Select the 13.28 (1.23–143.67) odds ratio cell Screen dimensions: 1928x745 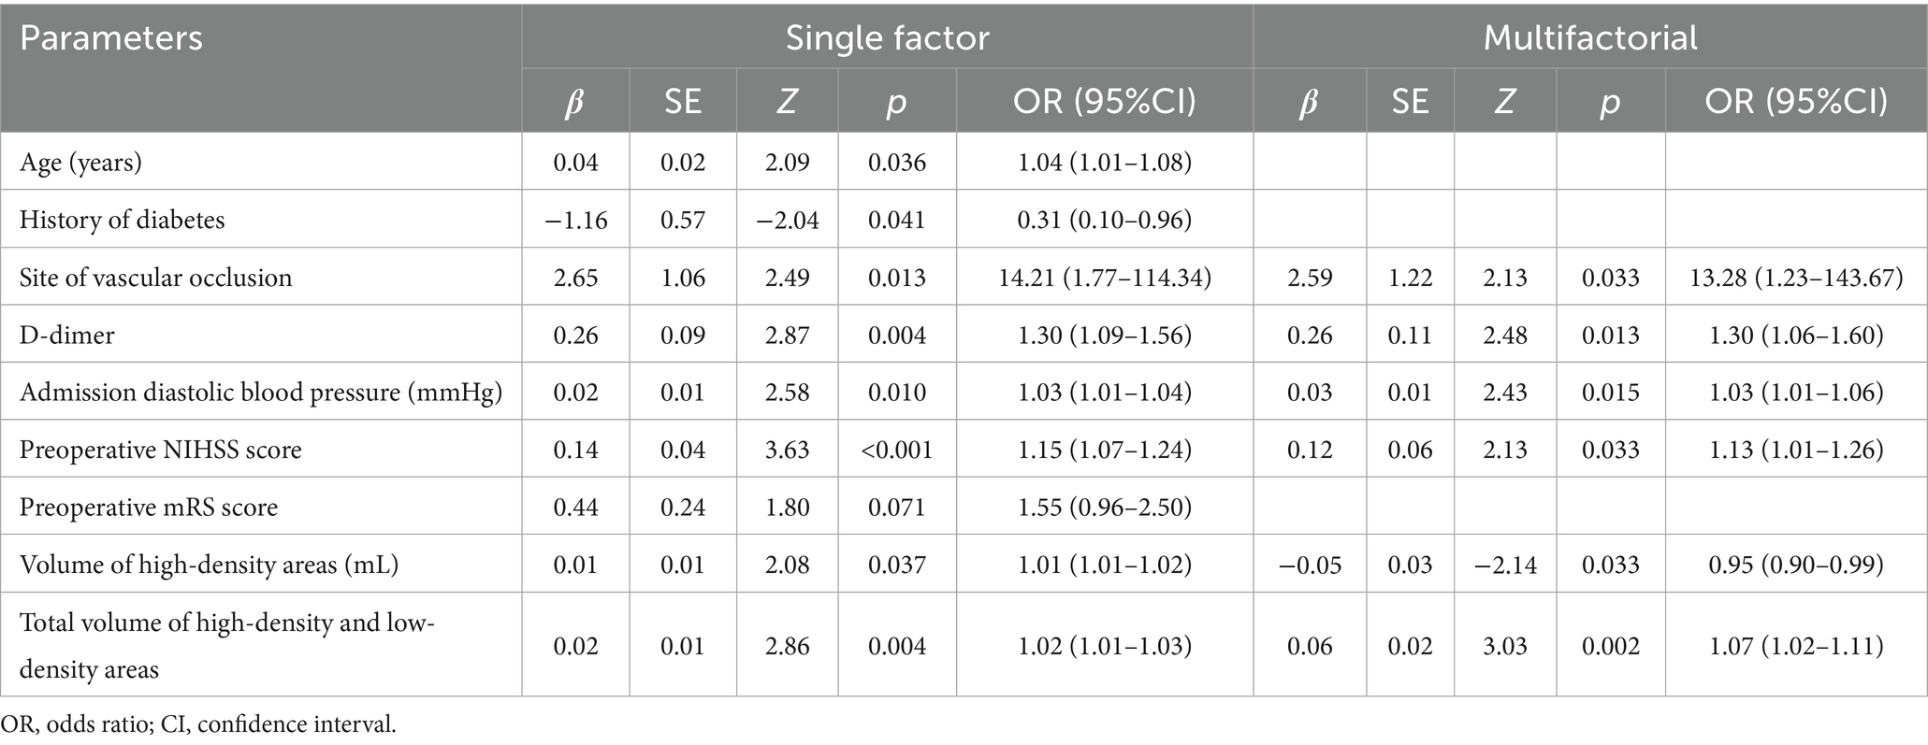pyautogui.click(x=1796, y=278)
